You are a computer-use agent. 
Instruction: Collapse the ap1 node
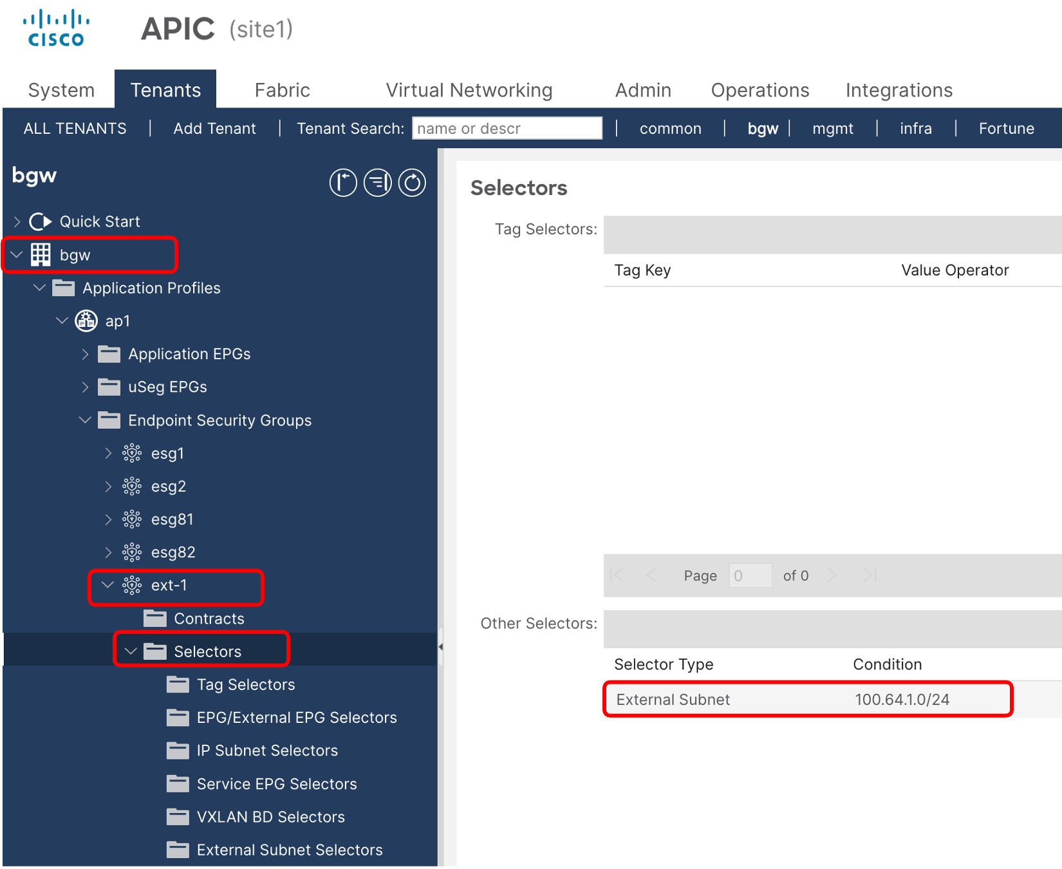tap(62, 321)
